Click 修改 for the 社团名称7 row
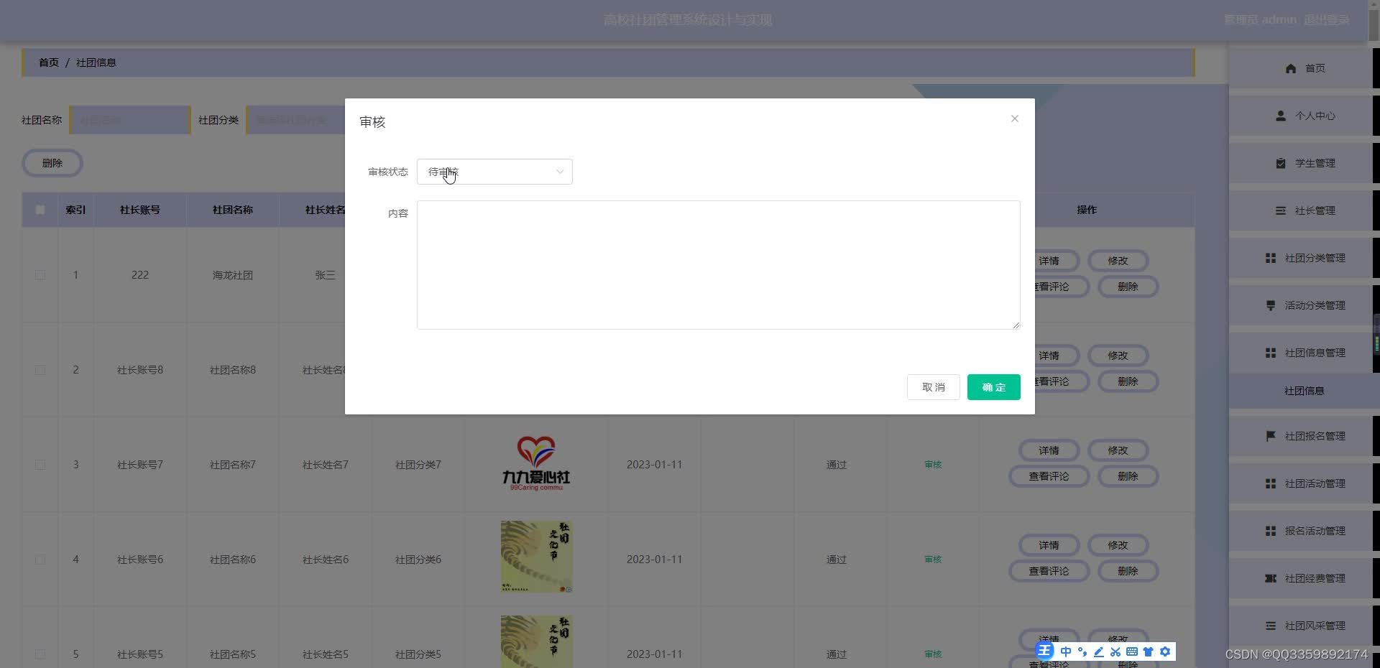The width and height of the screenshot is (1380, 668). tap(1118, 450)
